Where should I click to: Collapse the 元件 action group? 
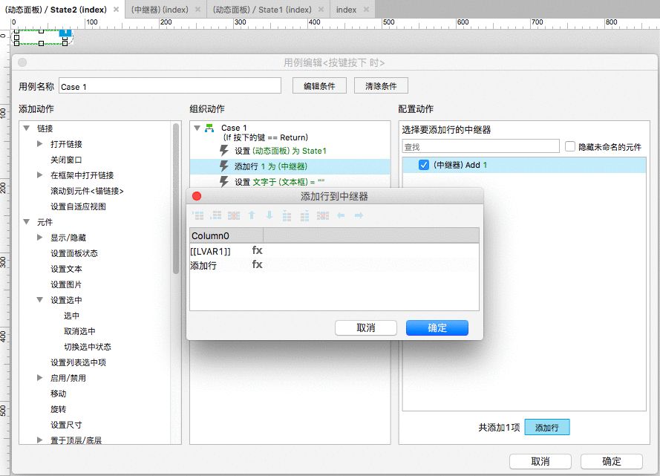click(x=27, y=221)
